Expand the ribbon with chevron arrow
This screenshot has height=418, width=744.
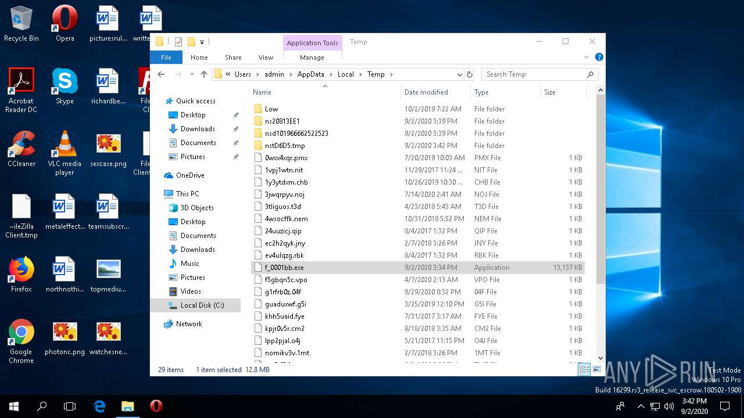tap(586, 57)
